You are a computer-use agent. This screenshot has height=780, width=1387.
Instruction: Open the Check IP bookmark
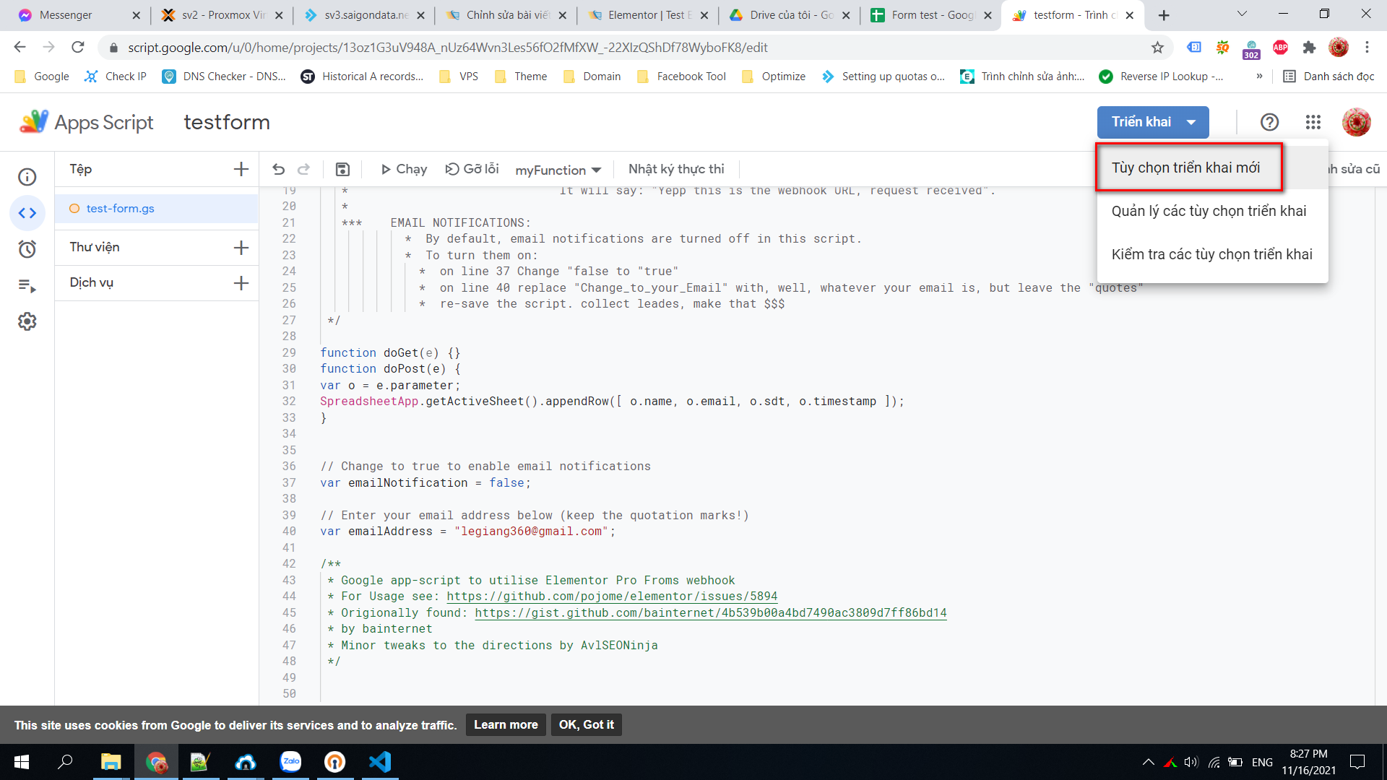coord(116,77)
